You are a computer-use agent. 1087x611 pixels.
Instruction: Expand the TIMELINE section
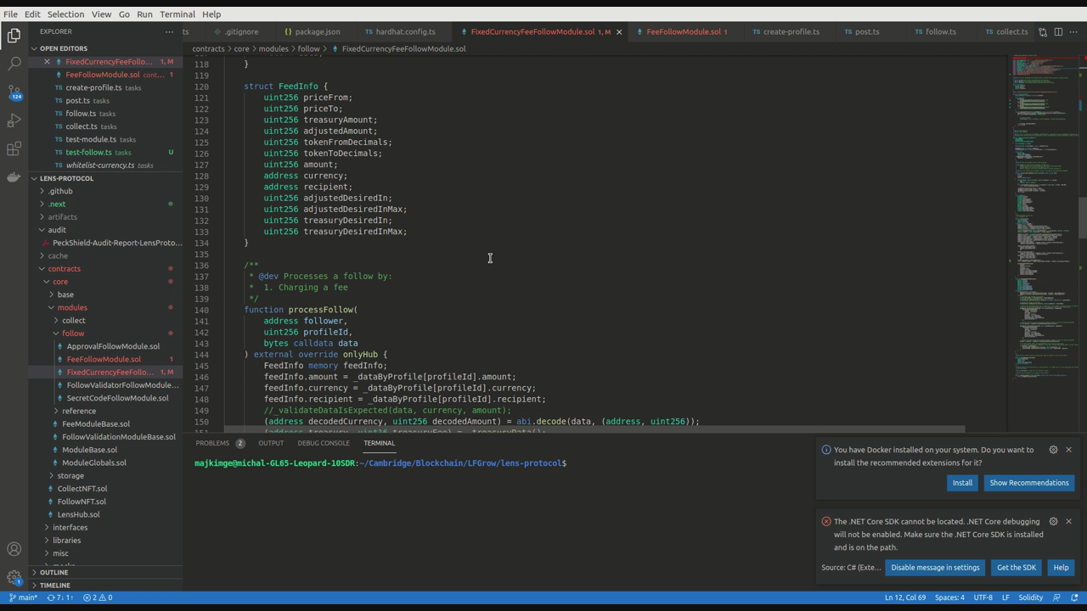pos(107,585)
